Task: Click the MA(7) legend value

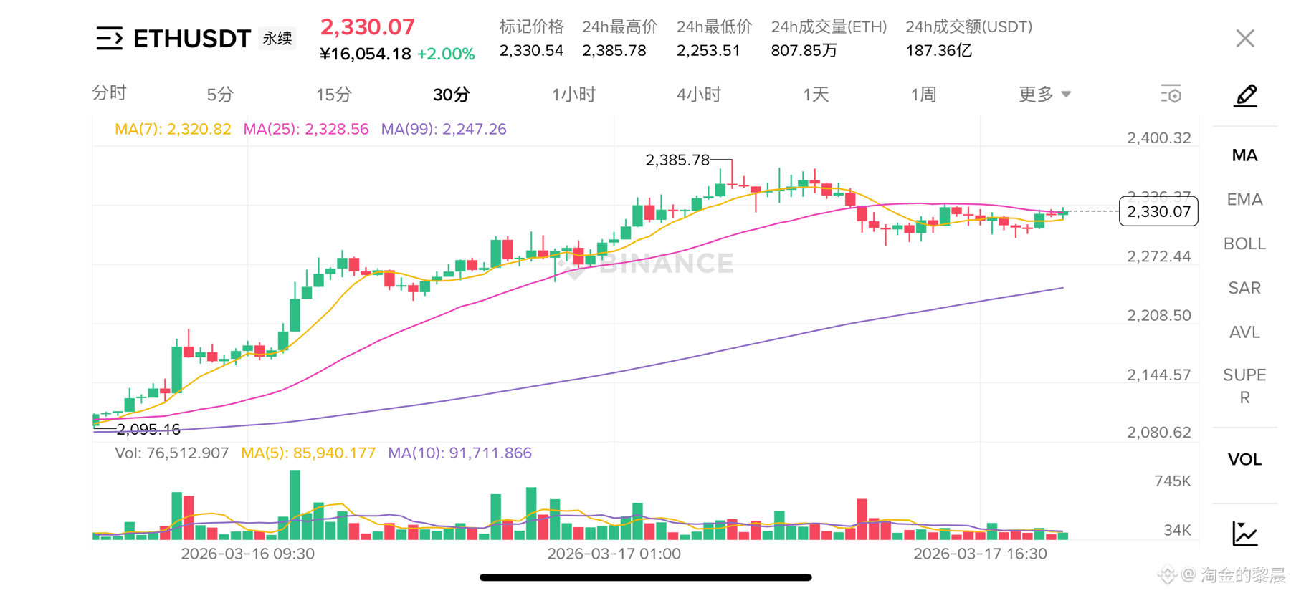Action: (173, 130)
